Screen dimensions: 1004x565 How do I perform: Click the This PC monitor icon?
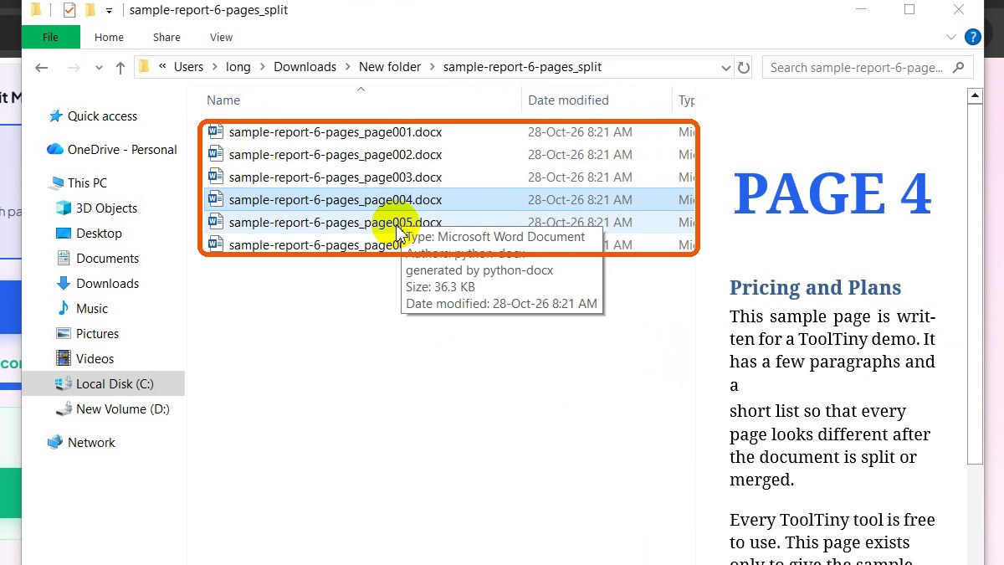click(x=57, y=183)
